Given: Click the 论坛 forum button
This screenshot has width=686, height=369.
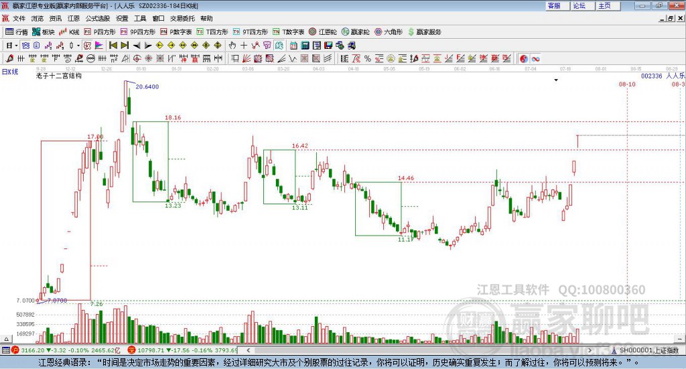Looking at the screenshot, I should click(582, 5).
